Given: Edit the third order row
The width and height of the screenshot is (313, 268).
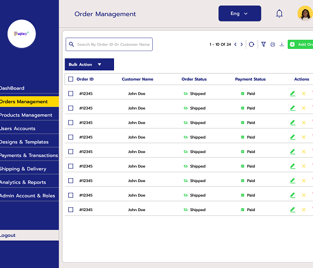Looking at the screenshot, I should [x=293, y=122].
